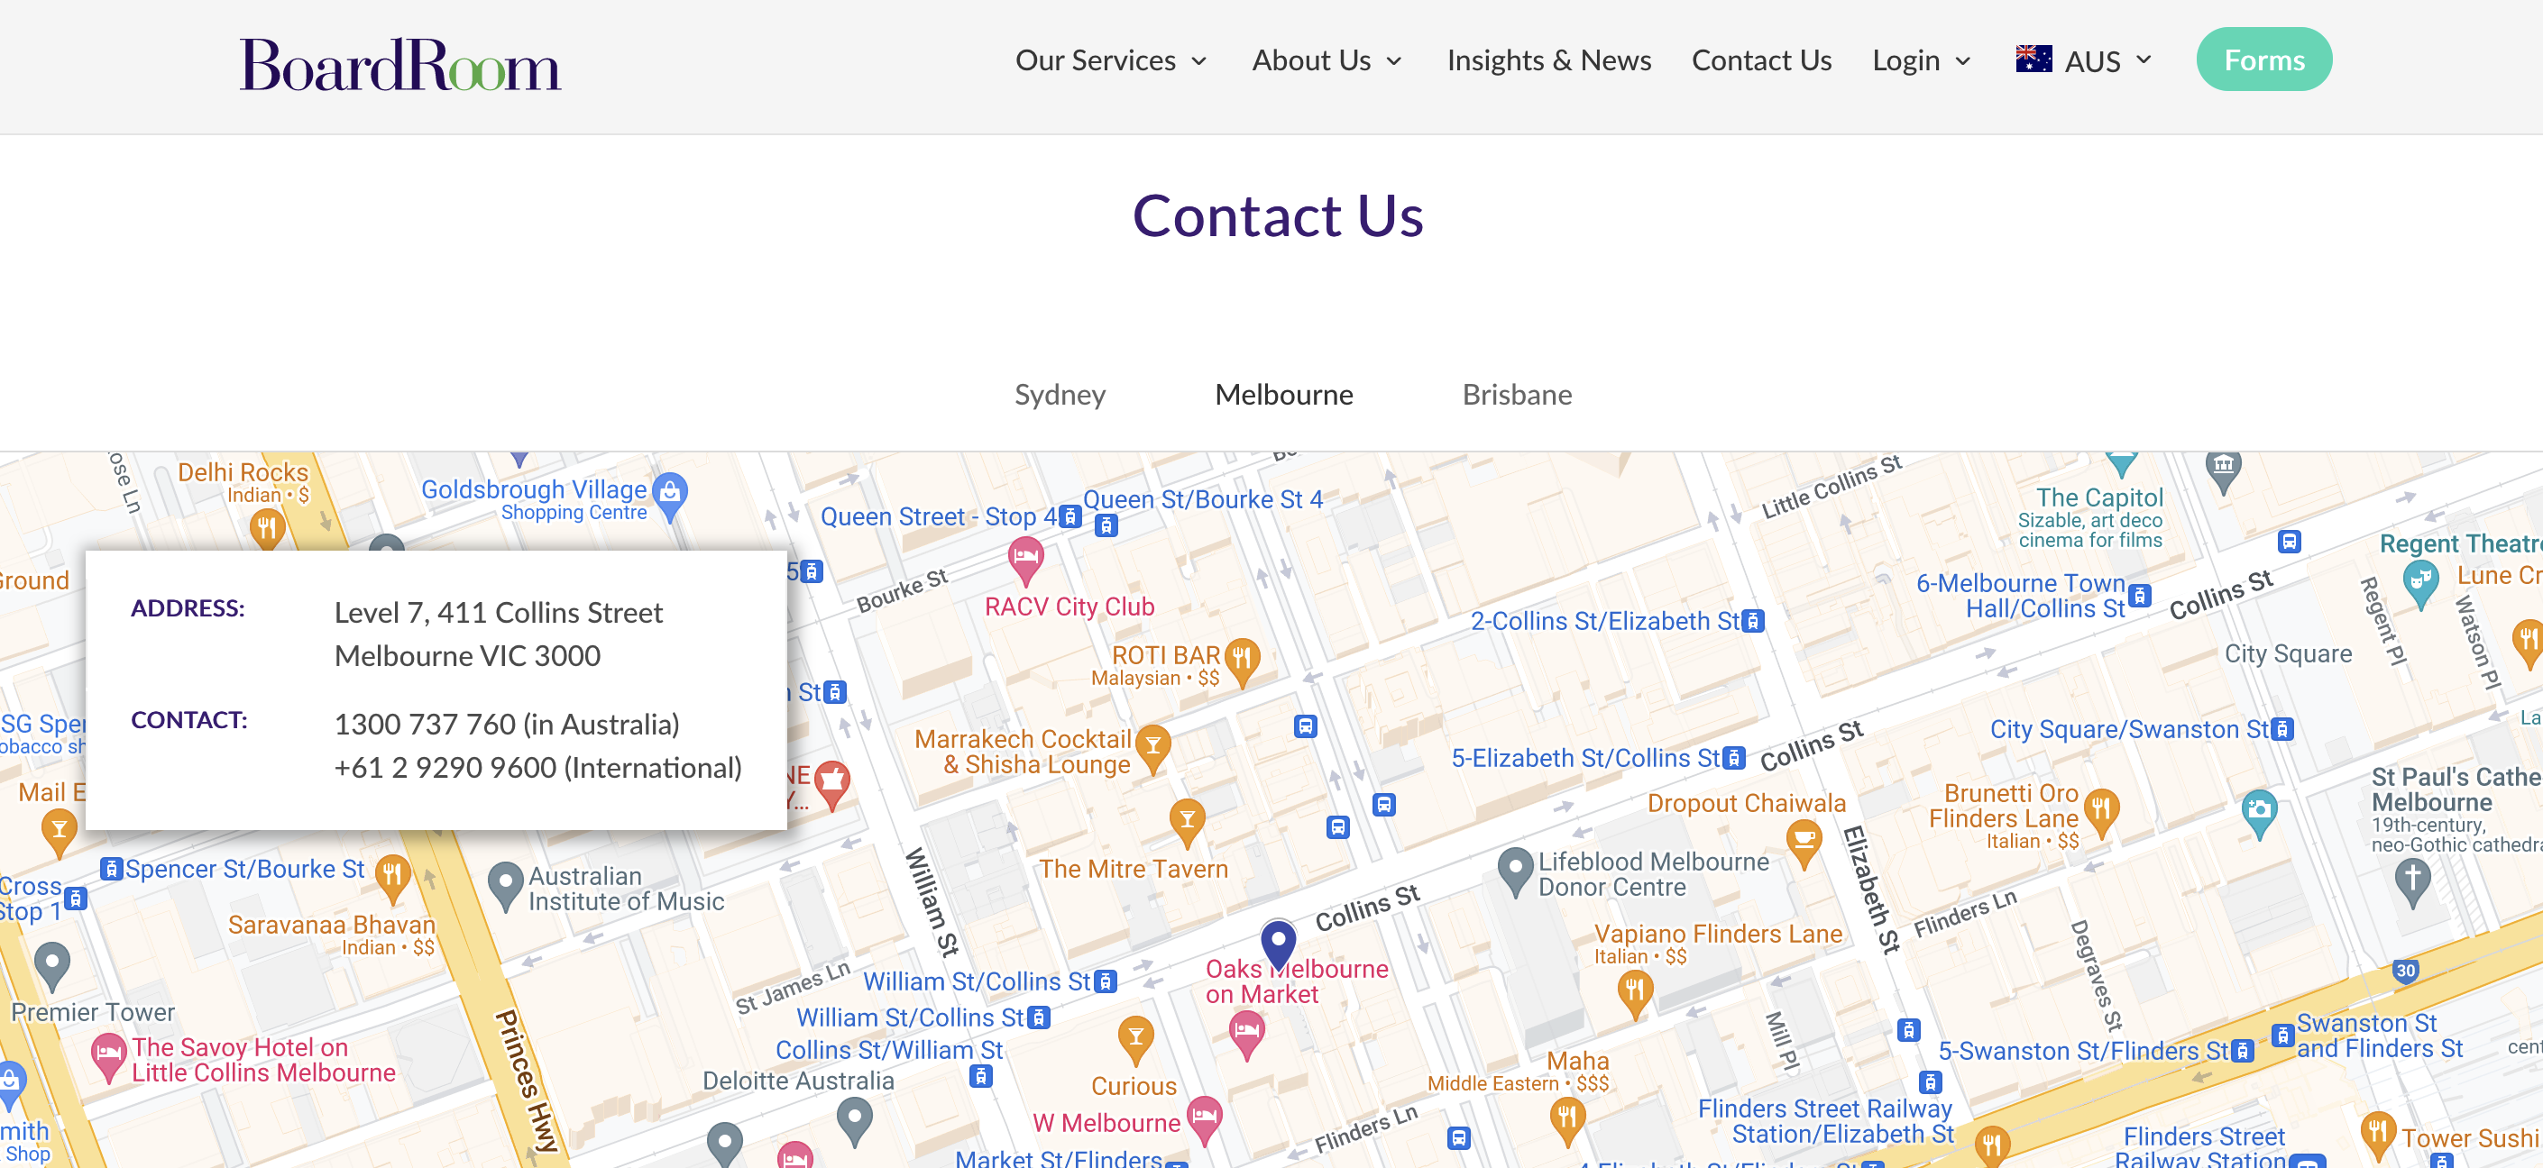Click the camera attraction pin near St Paul's
The width and height of the screenshot is (2543, 1168).
2259,815
